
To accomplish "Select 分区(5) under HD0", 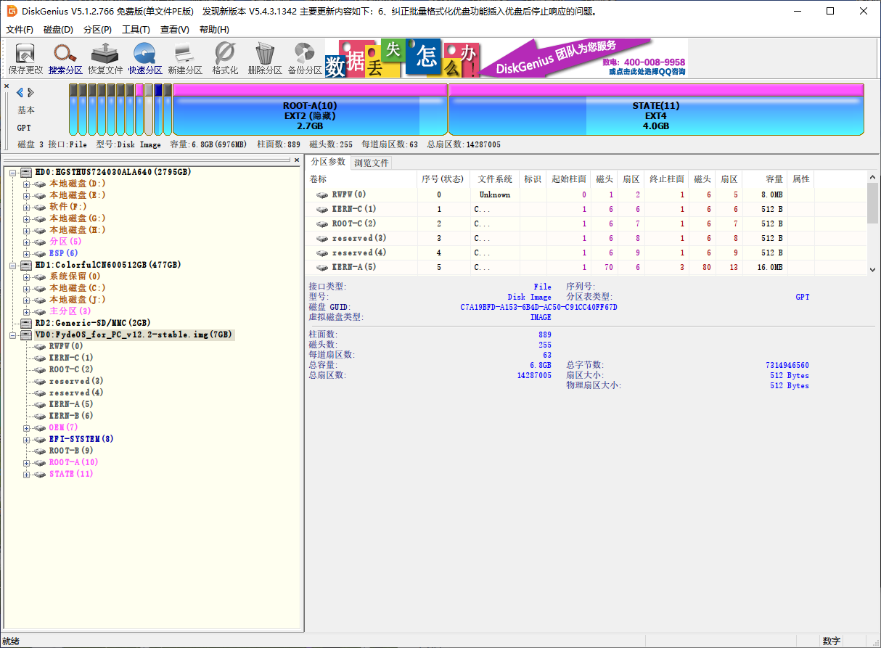I will [x=65, y=242].
